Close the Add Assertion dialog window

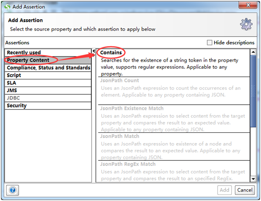(248, 5)
